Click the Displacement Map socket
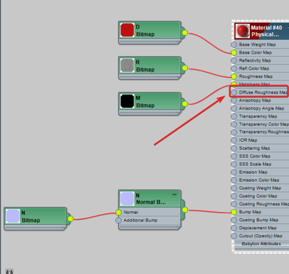Screen dimensions: 289x274 click(234, 228)
